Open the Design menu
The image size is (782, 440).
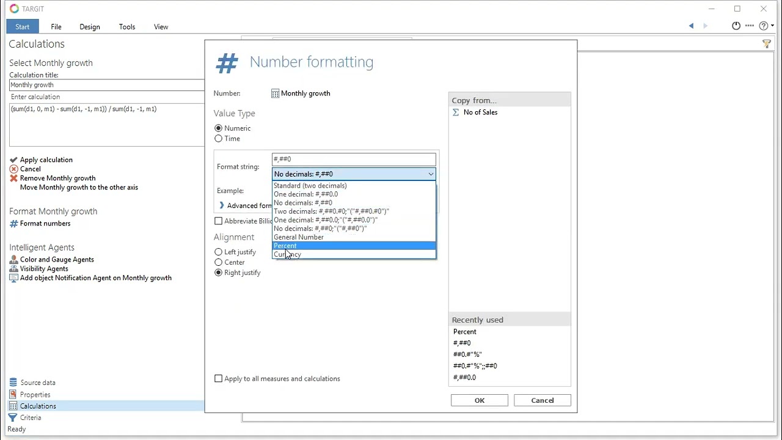pyautogui.click(x=90, y=27)
